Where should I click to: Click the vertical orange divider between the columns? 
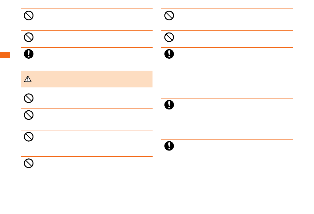tap(157, 103)
